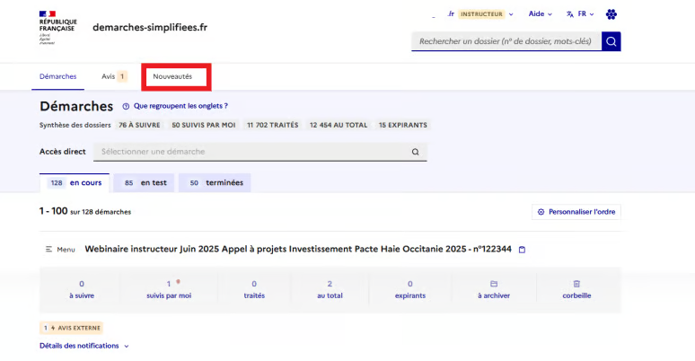Open the Menu for the Webinaire démarche

point(60,250)
